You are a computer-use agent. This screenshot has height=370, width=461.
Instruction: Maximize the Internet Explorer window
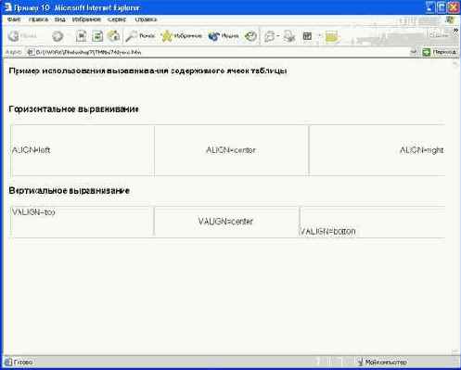(442, 7)
